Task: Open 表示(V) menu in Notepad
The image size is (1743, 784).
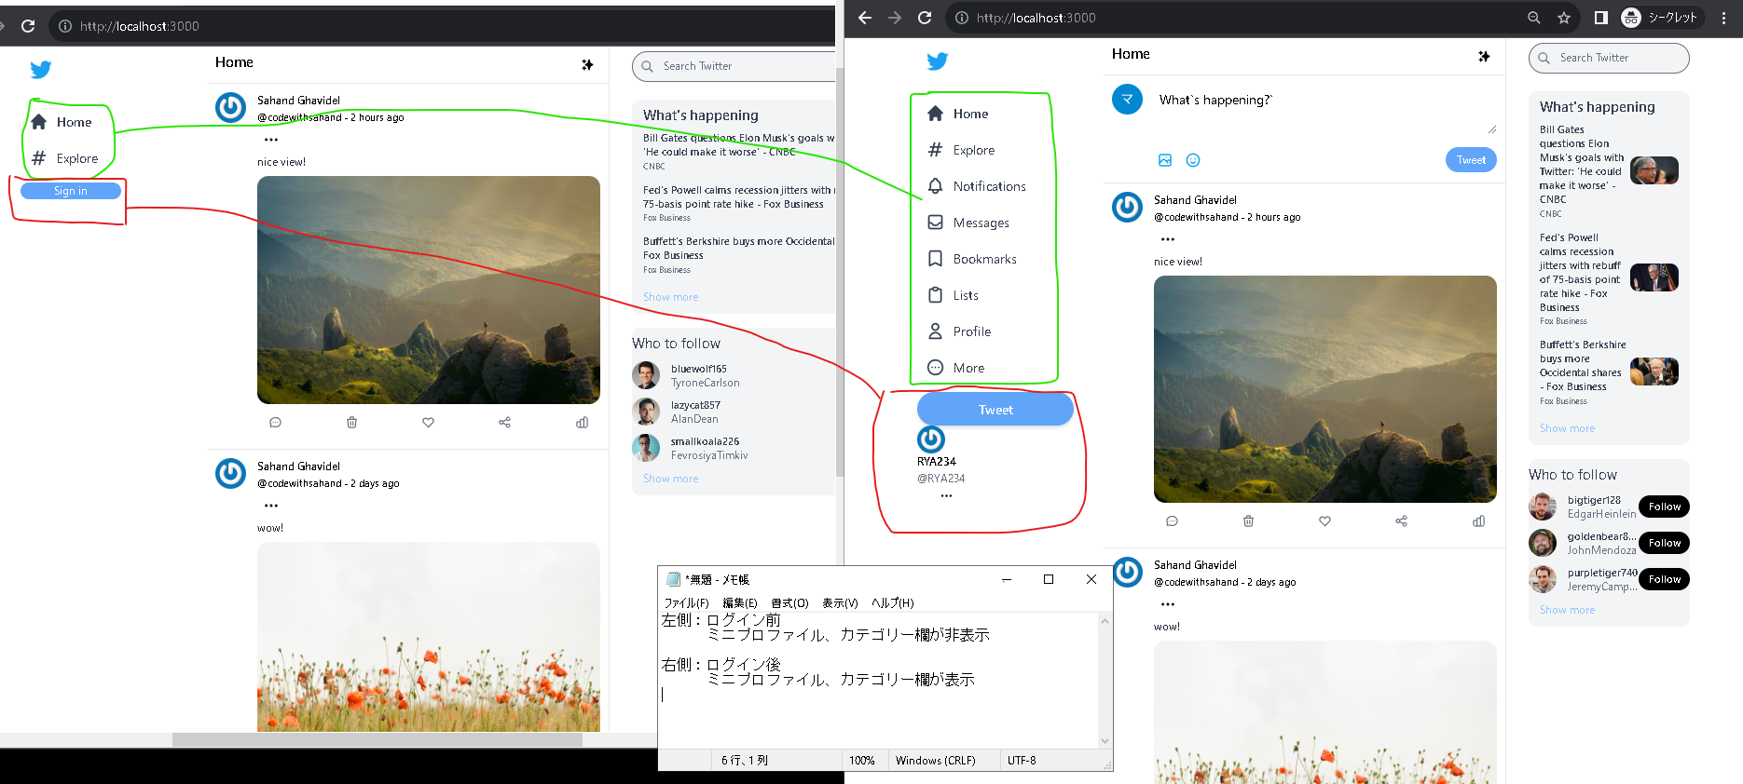Action: pos(840,603)
